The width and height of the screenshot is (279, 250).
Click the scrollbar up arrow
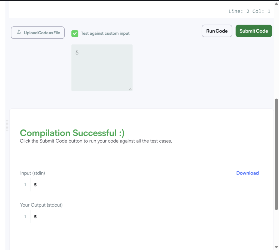pos(276,3)
